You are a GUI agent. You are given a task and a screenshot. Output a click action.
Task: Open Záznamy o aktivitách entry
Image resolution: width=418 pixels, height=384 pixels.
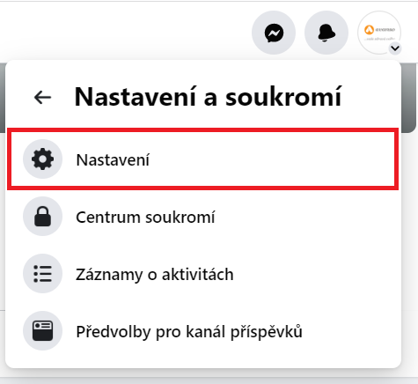click(155, 275)
